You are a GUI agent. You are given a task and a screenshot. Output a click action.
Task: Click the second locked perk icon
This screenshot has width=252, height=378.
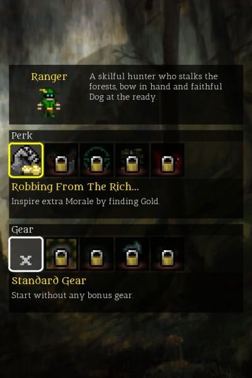(x=61, y=160)
